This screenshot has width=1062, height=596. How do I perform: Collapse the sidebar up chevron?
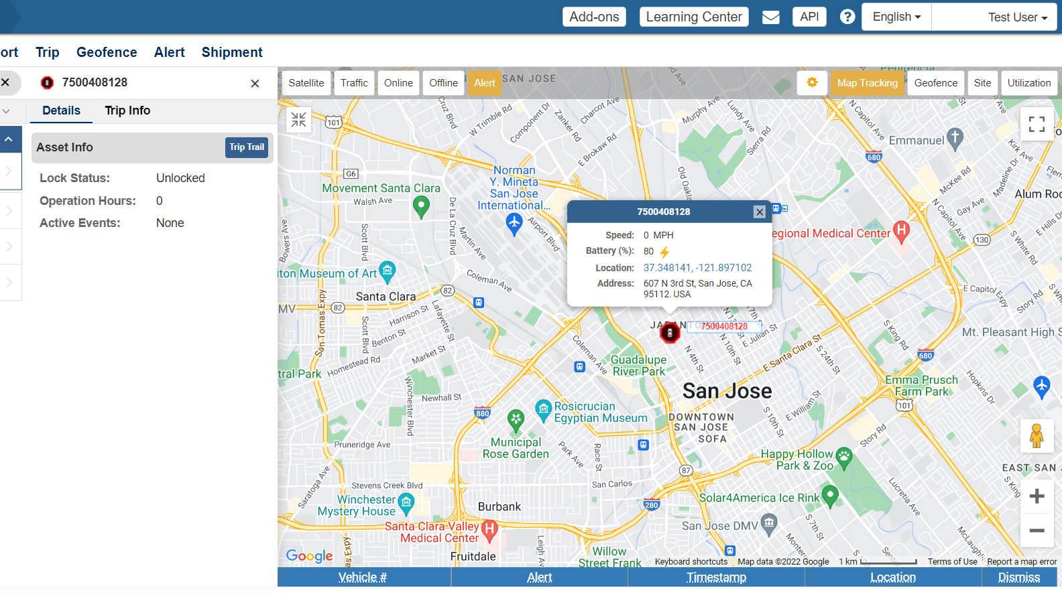point(9,139)
